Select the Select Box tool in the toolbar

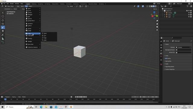pyautogui.click(x=3, y=13)
